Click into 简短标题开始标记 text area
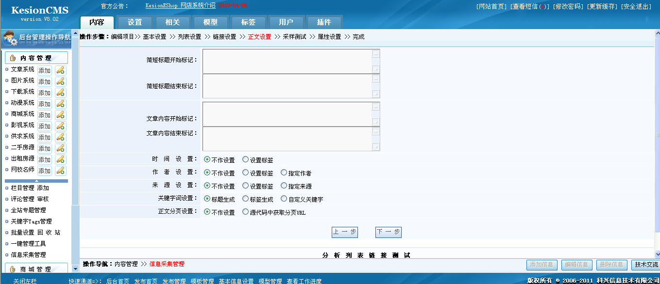Screen dimensions: 660x284 (x=291, y=61)
